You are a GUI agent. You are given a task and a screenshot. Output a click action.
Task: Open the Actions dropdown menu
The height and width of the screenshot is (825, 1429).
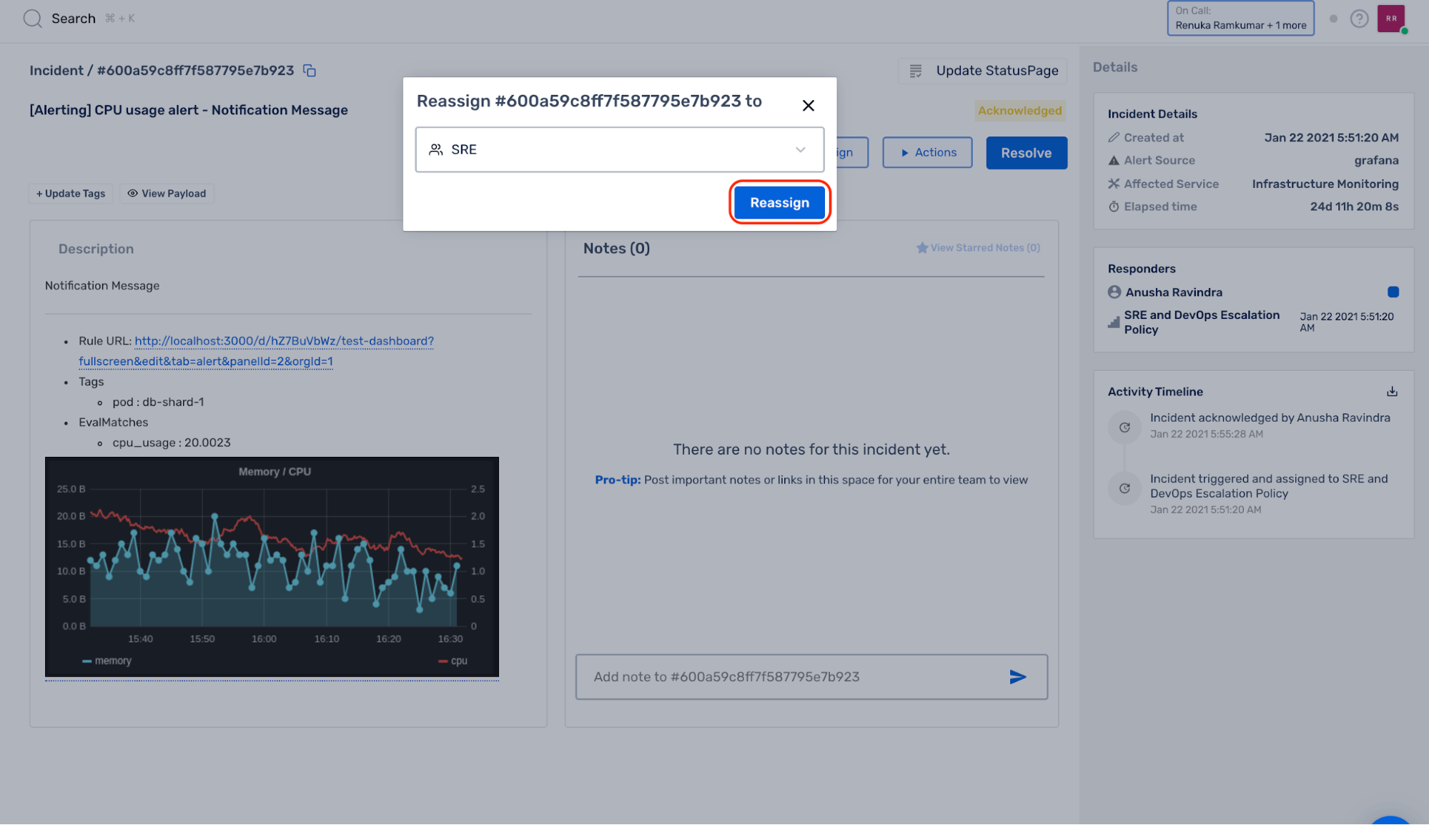click(x=927, y=153)
